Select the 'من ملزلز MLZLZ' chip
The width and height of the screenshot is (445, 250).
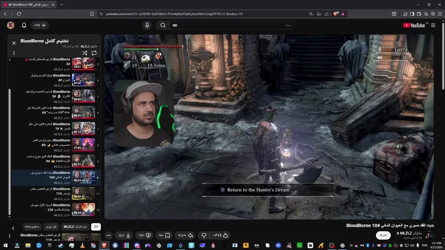click(75, 227)
